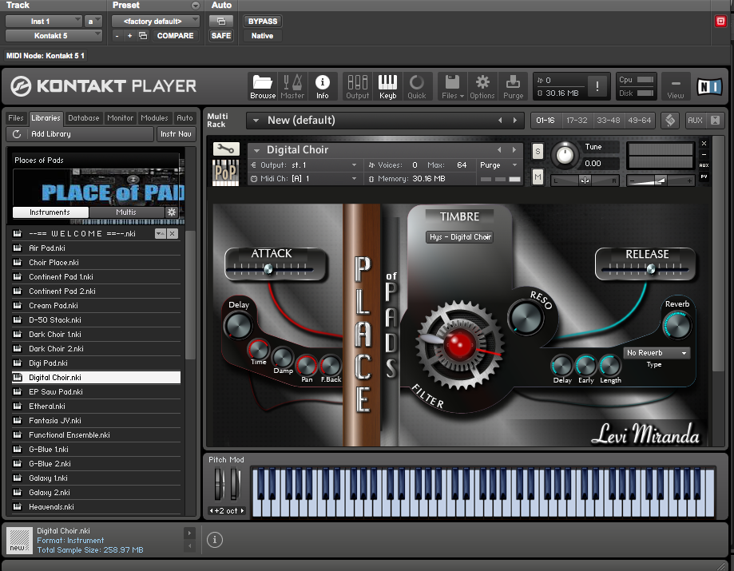Expand the multi New (default) menu

(256, 121)
